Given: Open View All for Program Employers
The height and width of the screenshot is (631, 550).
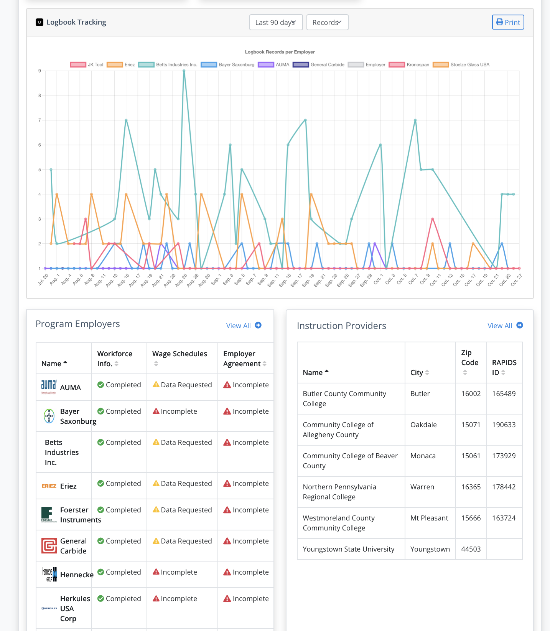Looking at the screenshot, I should 244,325.
